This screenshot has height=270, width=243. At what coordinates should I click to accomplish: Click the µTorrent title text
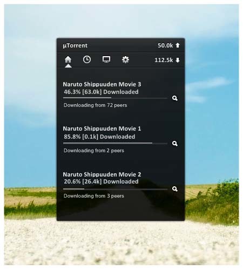coord(75,45)
